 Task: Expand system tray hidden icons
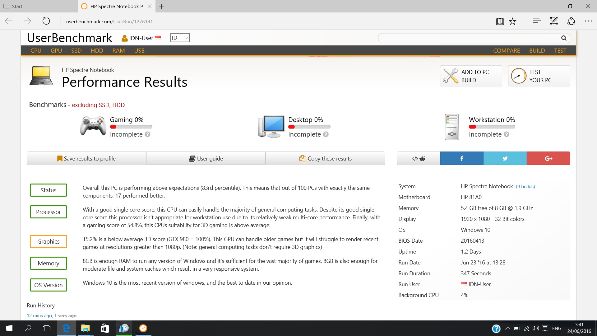(507, 328)
